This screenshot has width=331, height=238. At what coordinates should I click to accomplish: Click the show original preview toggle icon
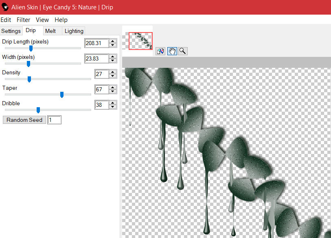(160, 51)
